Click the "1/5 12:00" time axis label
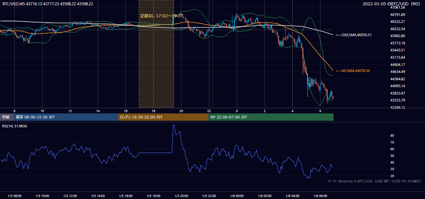The image size is (425, 199). point(70,196)
